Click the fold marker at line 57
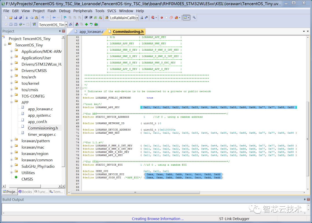This screenshot has height=223, width=312. coord(81,88)
